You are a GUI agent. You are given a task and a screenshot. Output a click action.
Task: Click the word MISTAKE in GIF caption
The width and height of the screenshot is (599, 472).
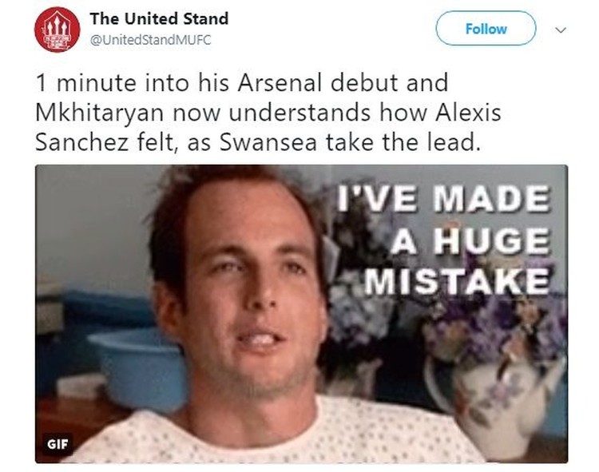(457, 282)
